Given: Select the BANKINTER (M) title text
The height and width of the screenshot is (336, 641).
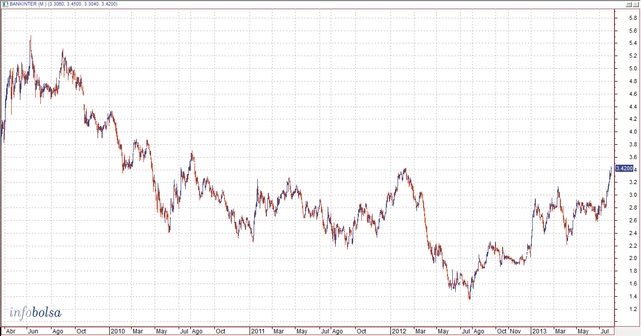Looking at the screenshot, I should coord(27,4).
